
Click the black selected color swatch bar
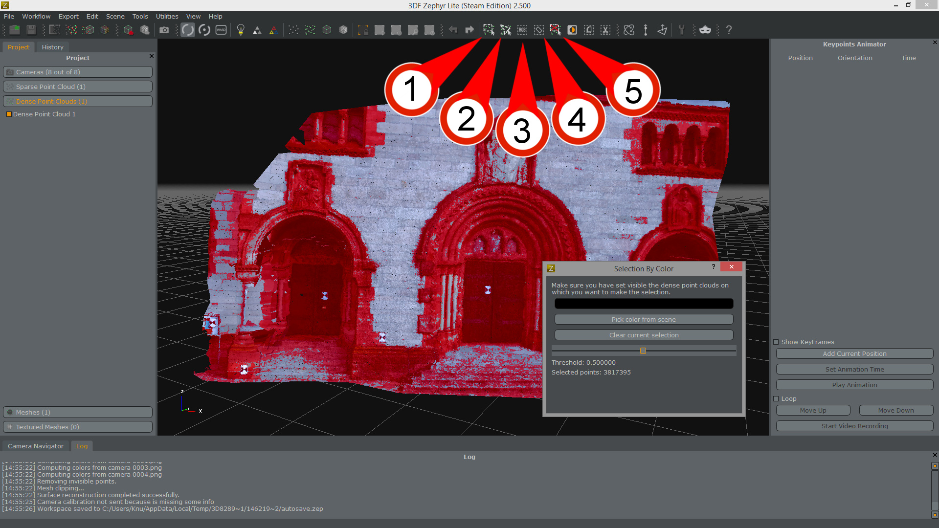(644, 304)
